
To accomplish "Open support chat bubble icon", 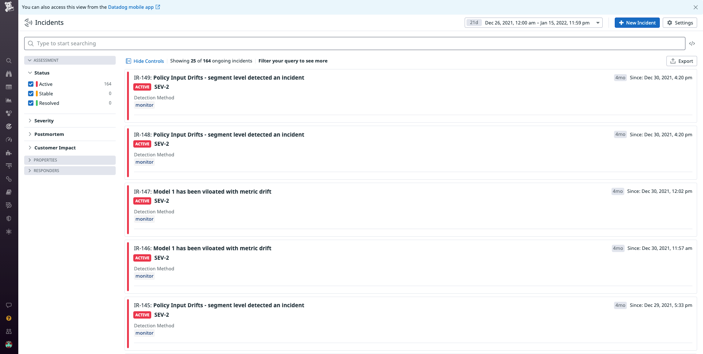I will (9, 305).
